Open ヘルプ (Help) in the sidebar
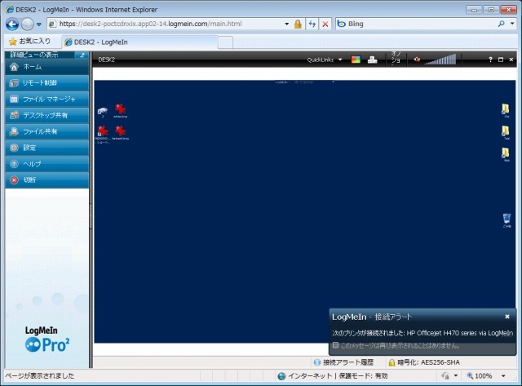Viewport: 522px width, 386px height. coord(47,164)
